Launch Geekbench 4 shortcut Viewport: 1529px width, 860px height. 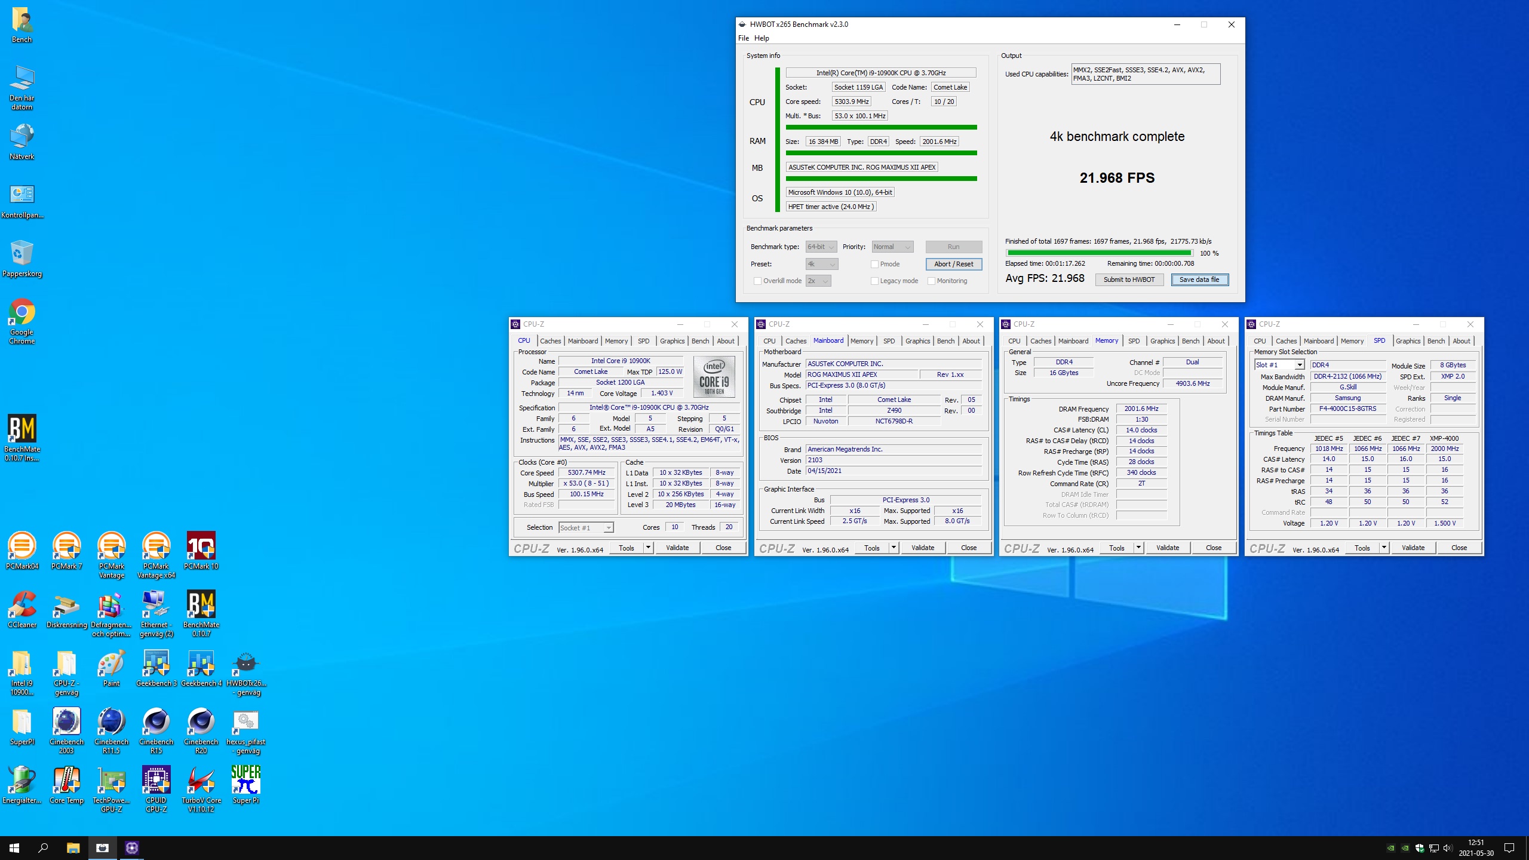[201, 668]
